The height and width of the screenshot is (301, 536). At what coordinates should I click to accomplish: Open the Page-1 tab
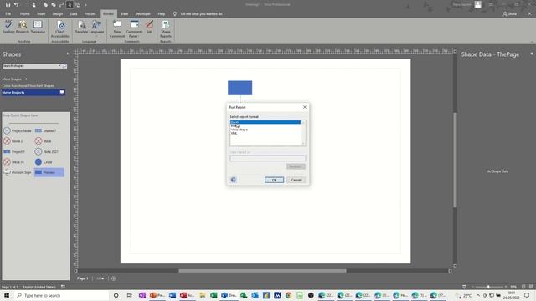82,278
